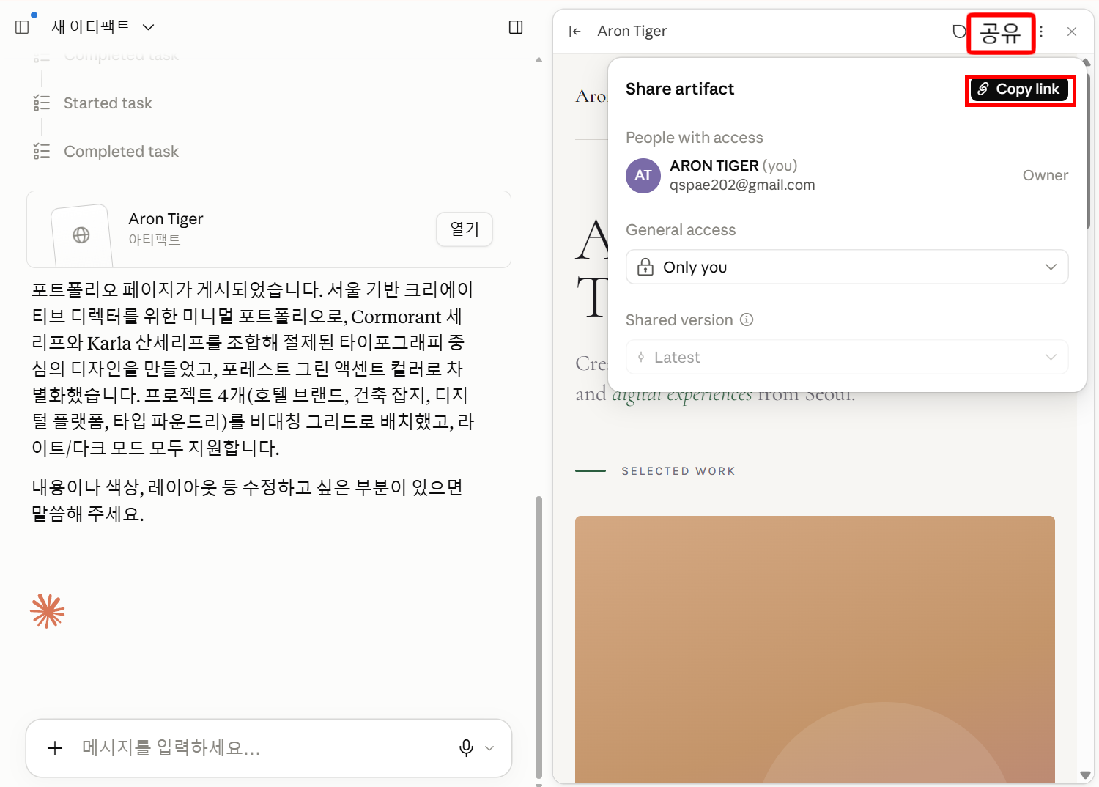This screenshot has width=1099, height=787.
Task: Click the scroll-down arrow in the artifact preview
Action: (1085, 775)
